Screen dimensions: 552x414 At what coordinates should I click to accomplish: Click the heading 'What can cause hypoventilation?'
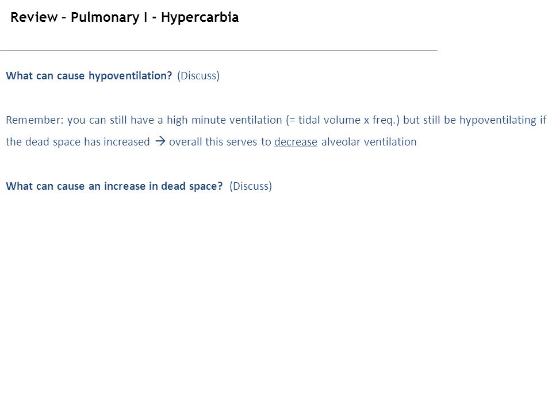[89, 76]
